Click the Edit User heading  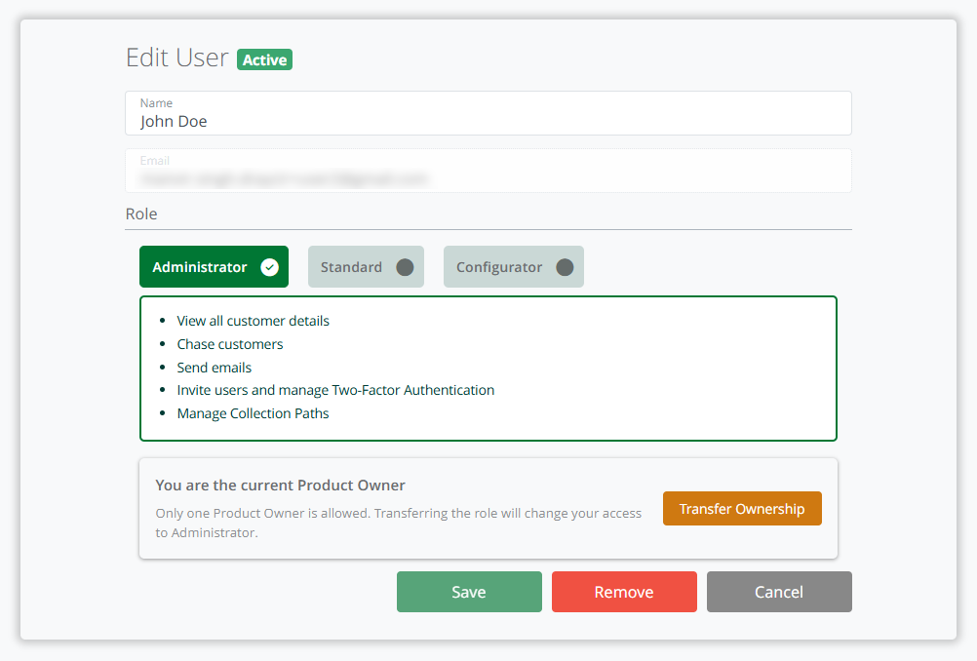click(176, 58)
